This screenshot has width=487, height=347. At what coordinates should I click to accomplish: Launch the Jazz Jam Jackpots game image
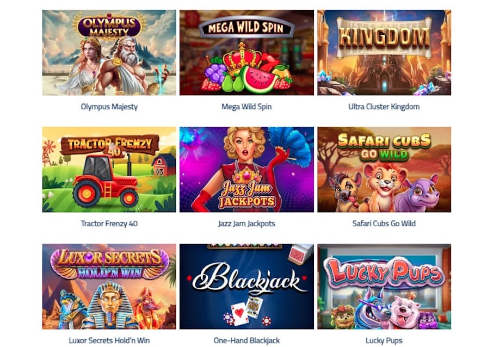pyautogui.click(x=246, y=170)
